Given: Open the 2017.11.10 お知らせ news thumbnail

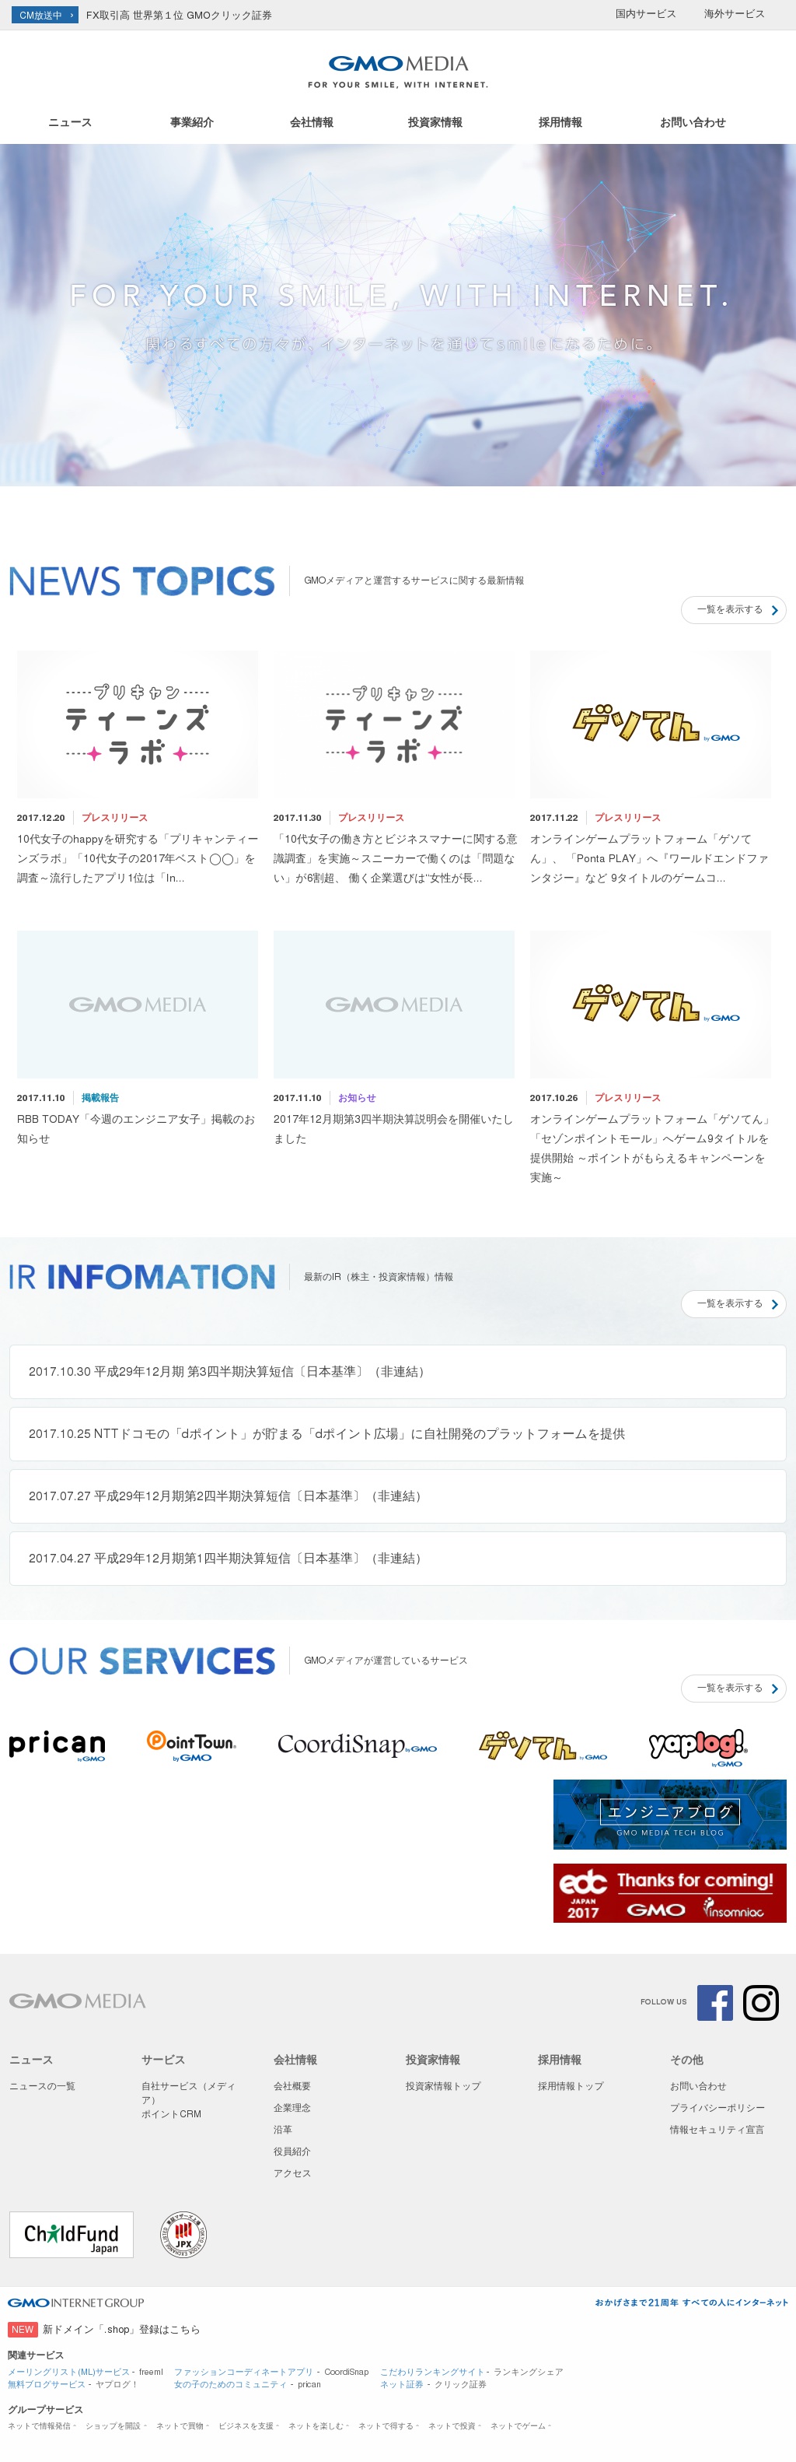Looking at the screenshot, I should [394, 1005].
